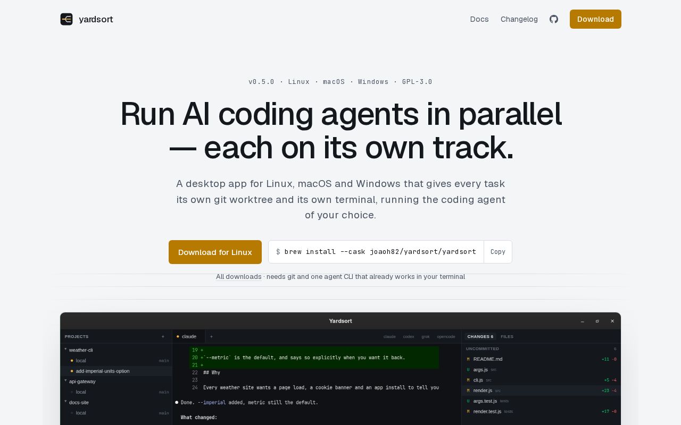Click the U status icon beside args.test.js
The width and height of the screenshot is (681, 425).
pos(468,401)
